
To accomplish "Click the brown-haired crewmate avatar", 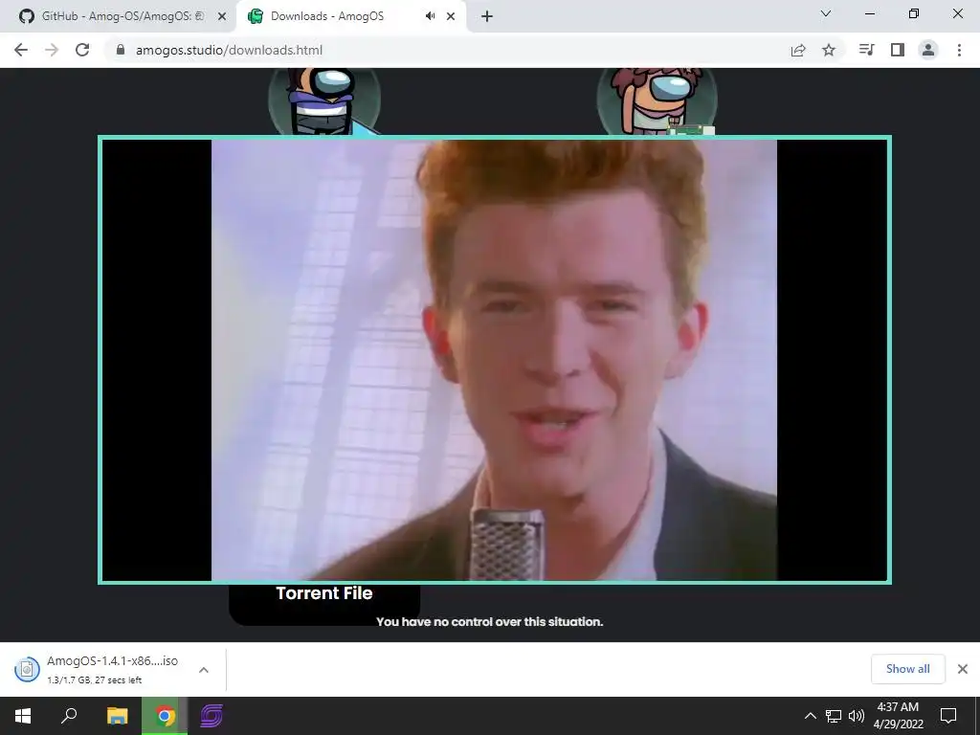I will 657,101.
